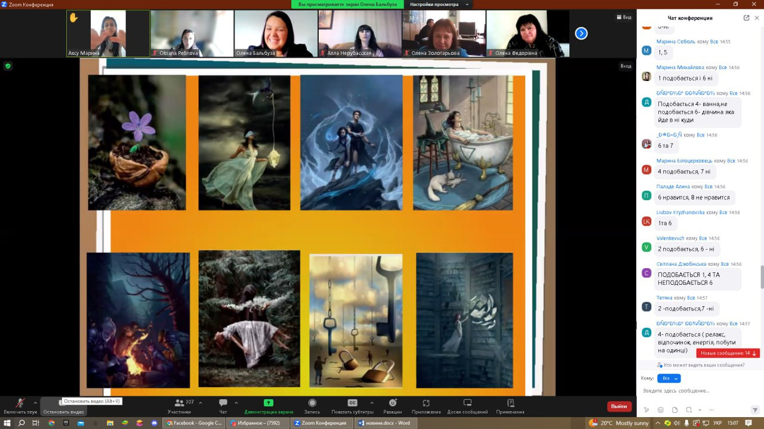Expand audio options arrow beside microphone
Screen dimensions: 764x429
[x=35, y=403]
